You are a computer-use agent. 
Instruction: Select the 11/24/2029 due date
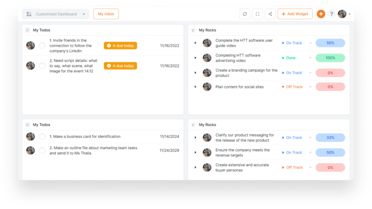tap(170, 151)
